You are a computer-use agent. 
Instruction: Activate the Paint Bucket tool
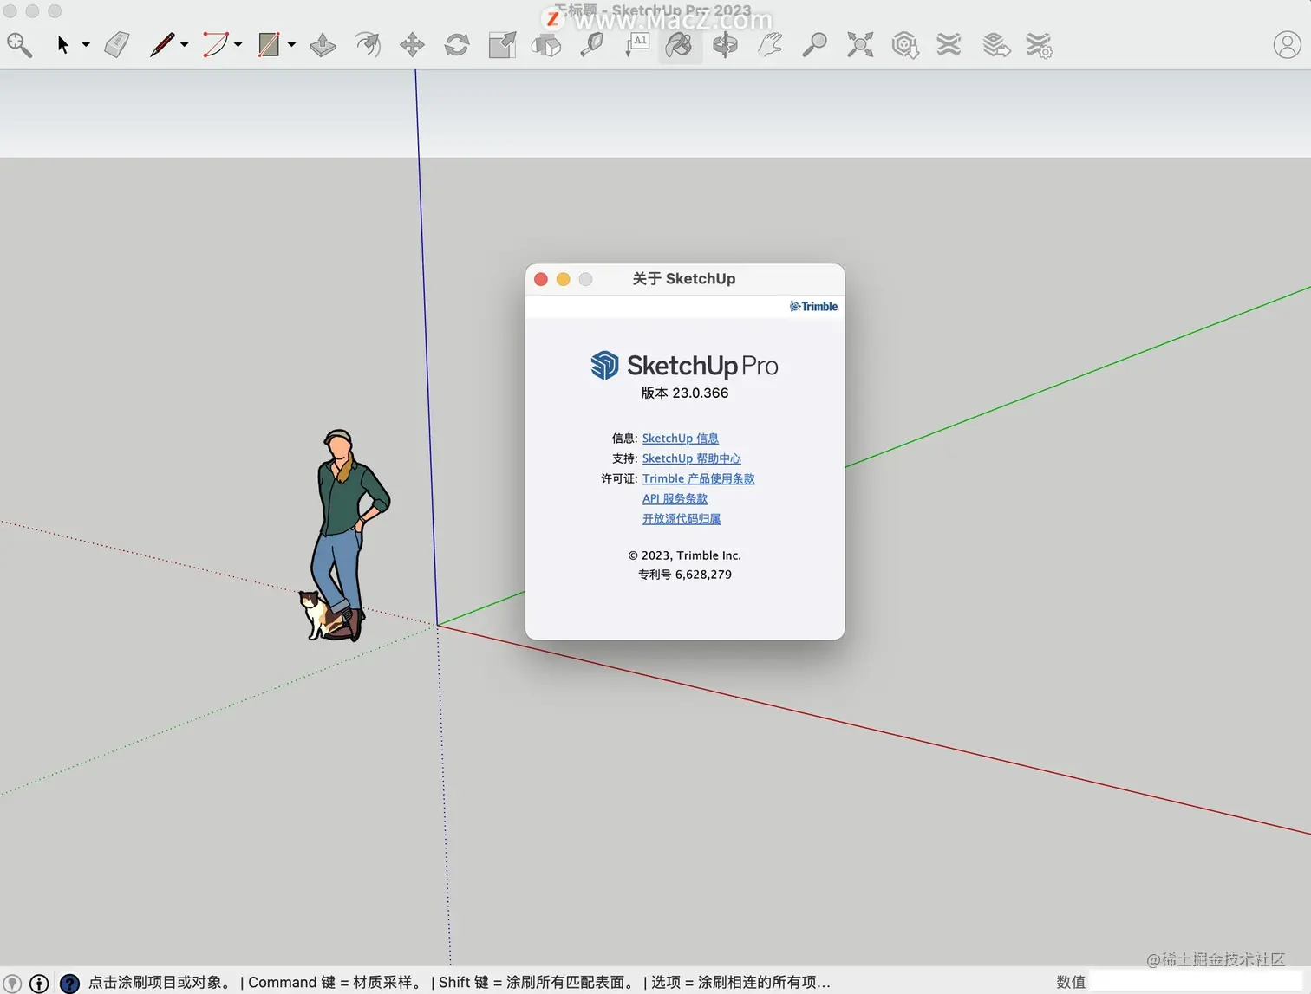click(679, 45)
